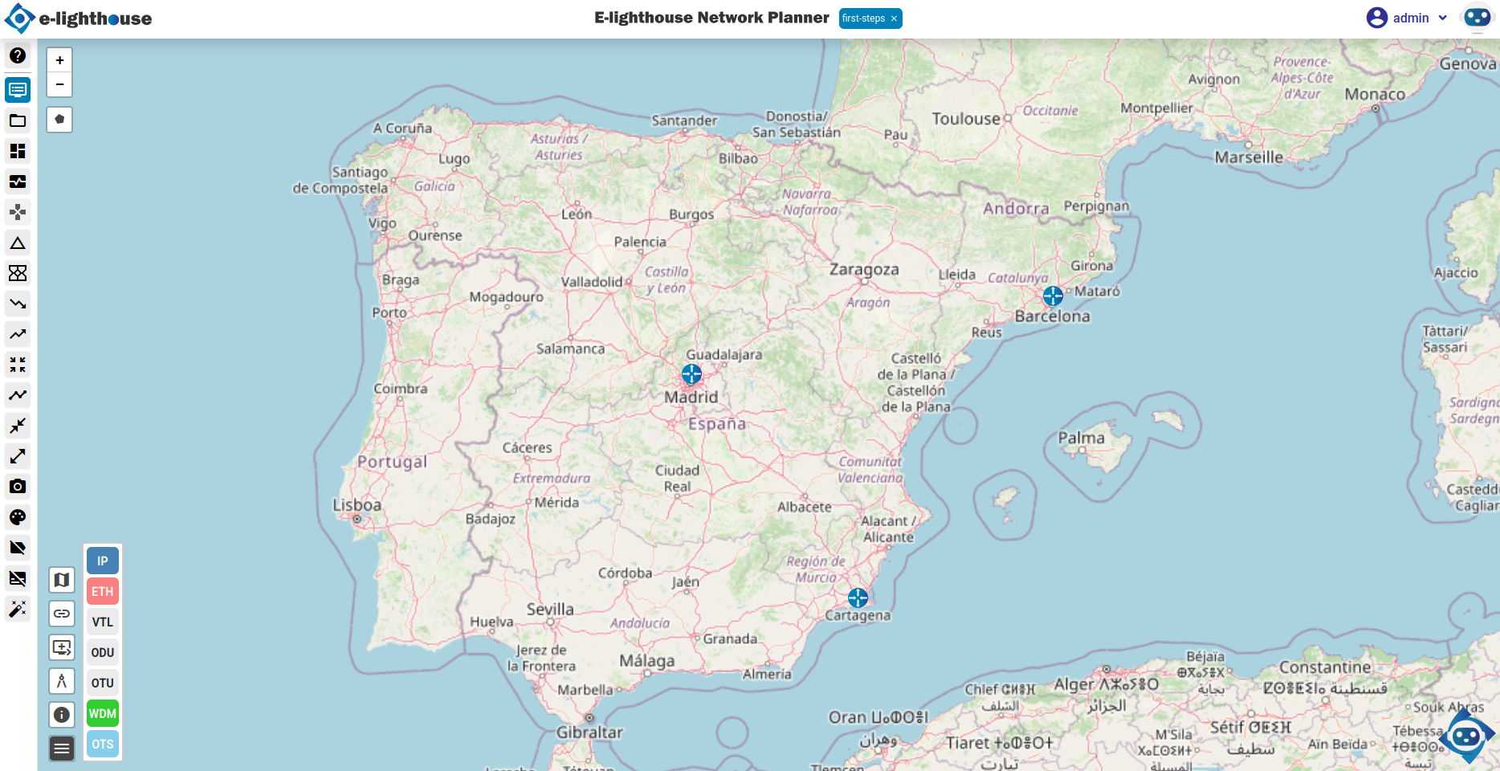This screenshot has height=771, width=1500.
Task: Select the magic wand tool
Action: 17,610
